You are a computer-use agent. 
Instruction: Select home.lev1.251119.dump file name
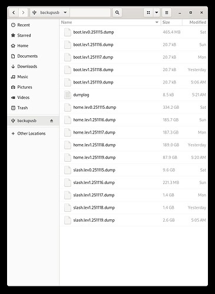(94, 158)
